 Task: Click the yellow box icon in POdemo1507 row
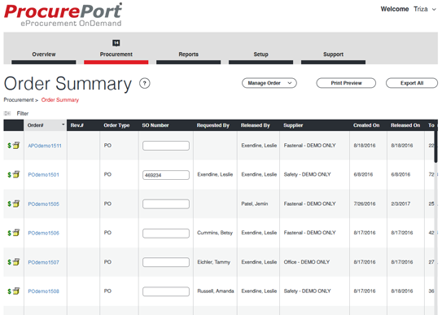(x=16, y=262)
